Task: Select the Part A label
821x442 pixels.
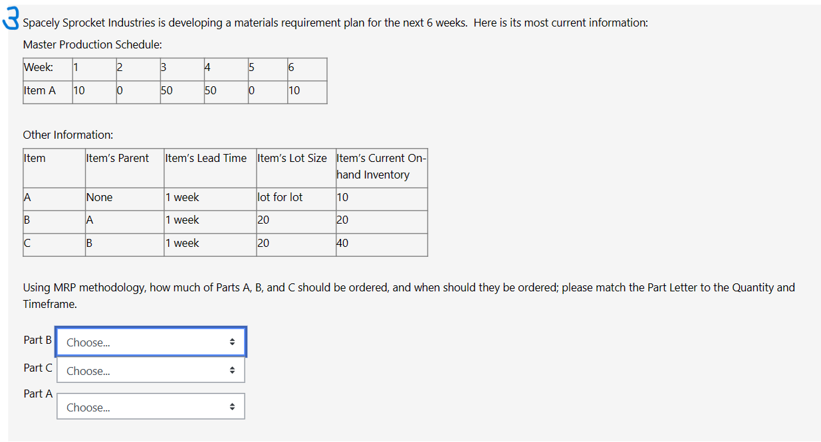Action: [x=37, y=394]
